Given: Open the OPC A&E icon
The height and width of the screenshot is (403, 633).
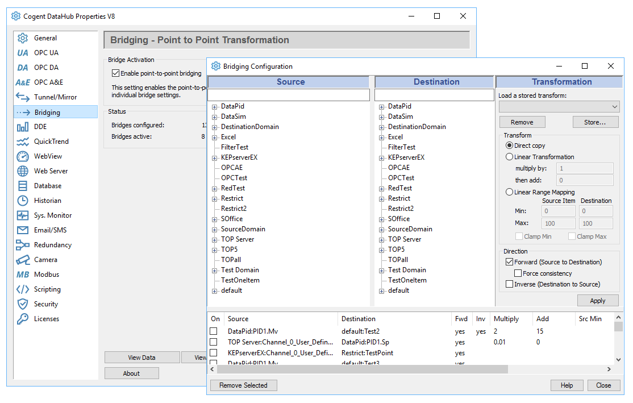Looking at the screenshot, I should click(x=23, y=82).
